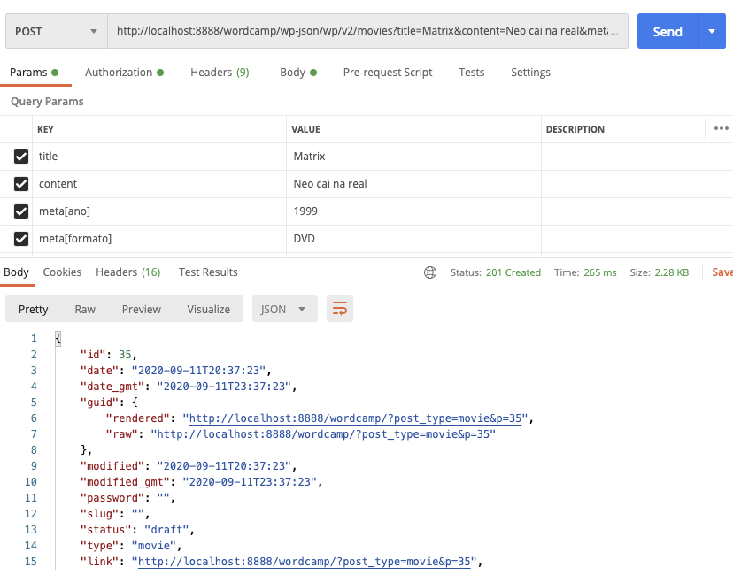Open the request Headers (9) tab
Image resolution: width=733 pixels, height=575 pixels.
220,73
